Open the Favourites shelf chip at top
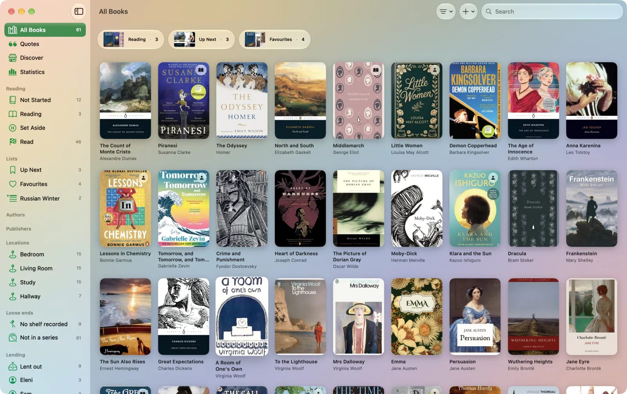Viewport: 627px width, 394px height. pyautogui.click(x=274, y=40)
